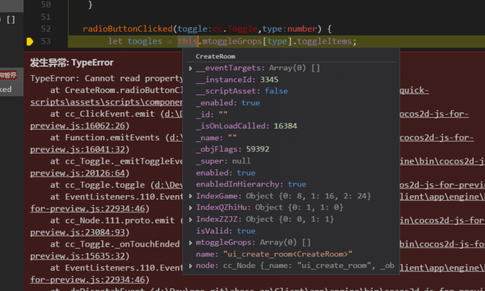Click the 发生异常: TypeError exception heading
The image size is (485, 291).
72,62
